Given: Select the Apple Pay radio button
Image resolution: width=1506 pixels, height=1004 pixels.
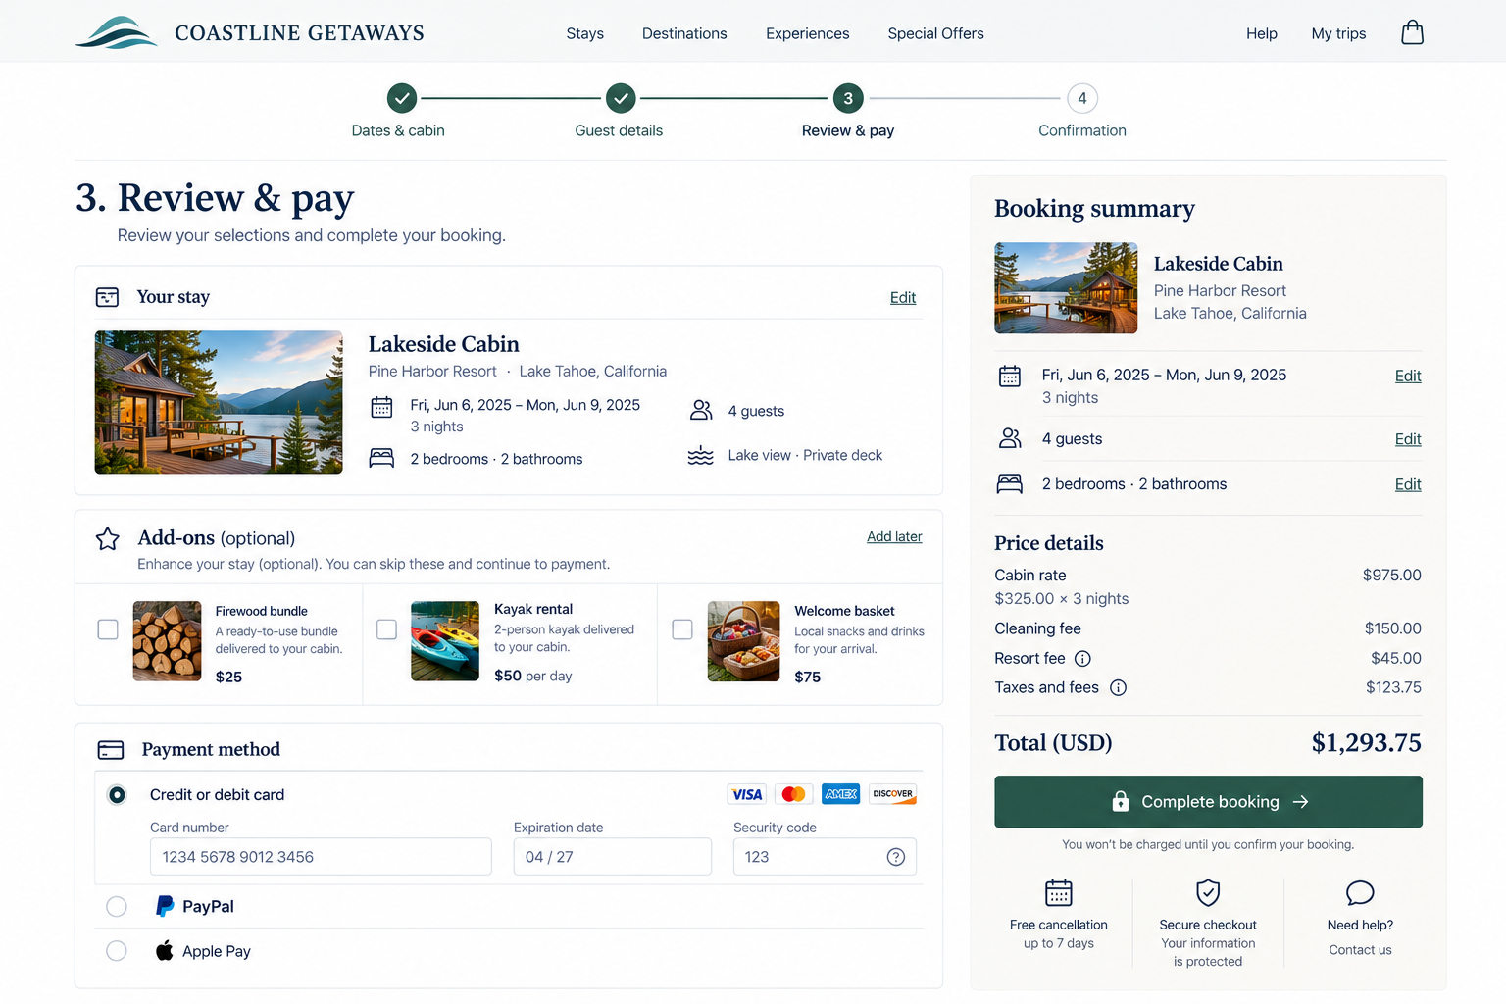Looking at the screenshot, I should coord(117,951).
